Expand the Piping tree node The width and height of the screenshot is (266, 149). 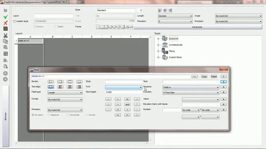click(x=158, y=51)
